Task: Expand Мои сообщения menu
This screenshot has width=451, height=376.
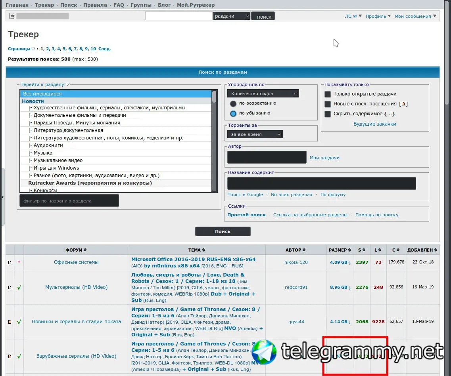Action: point(415,16)
